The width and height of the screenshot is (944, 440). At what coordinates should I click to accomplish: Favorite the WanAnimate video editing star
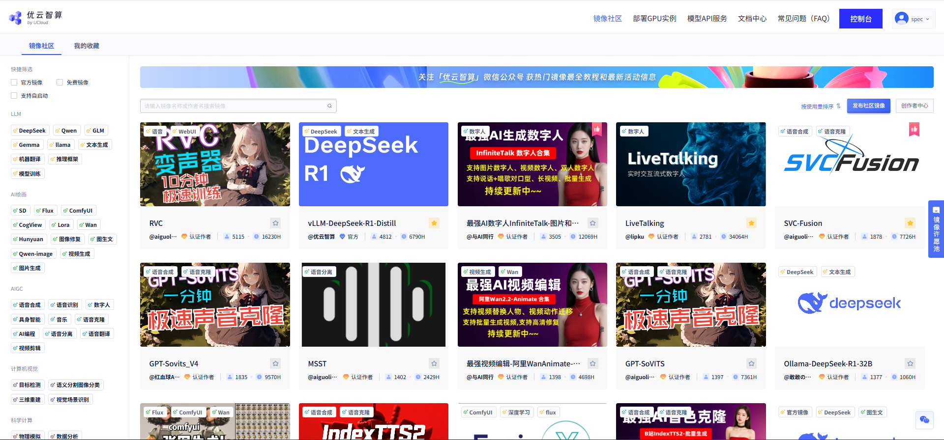click(593, 363)
